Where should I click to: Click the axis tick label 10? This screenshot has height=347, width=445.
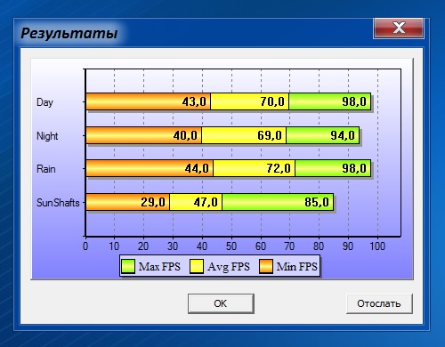pyautogui.click(x=114, y=246)
